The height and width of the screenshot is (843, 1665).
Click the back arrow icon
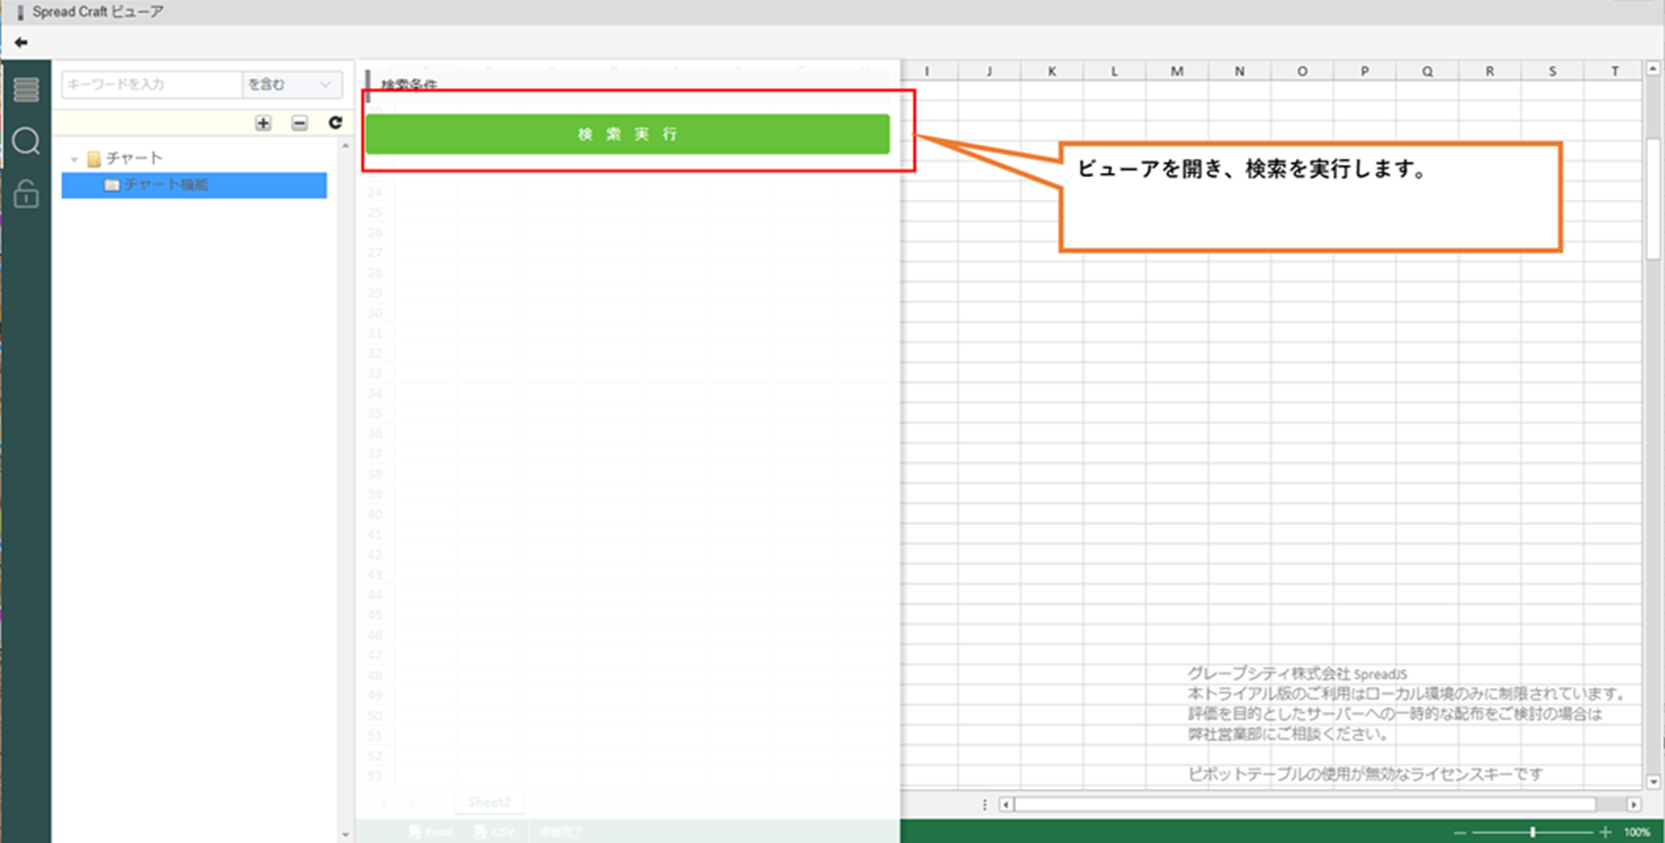click(21, 42)
